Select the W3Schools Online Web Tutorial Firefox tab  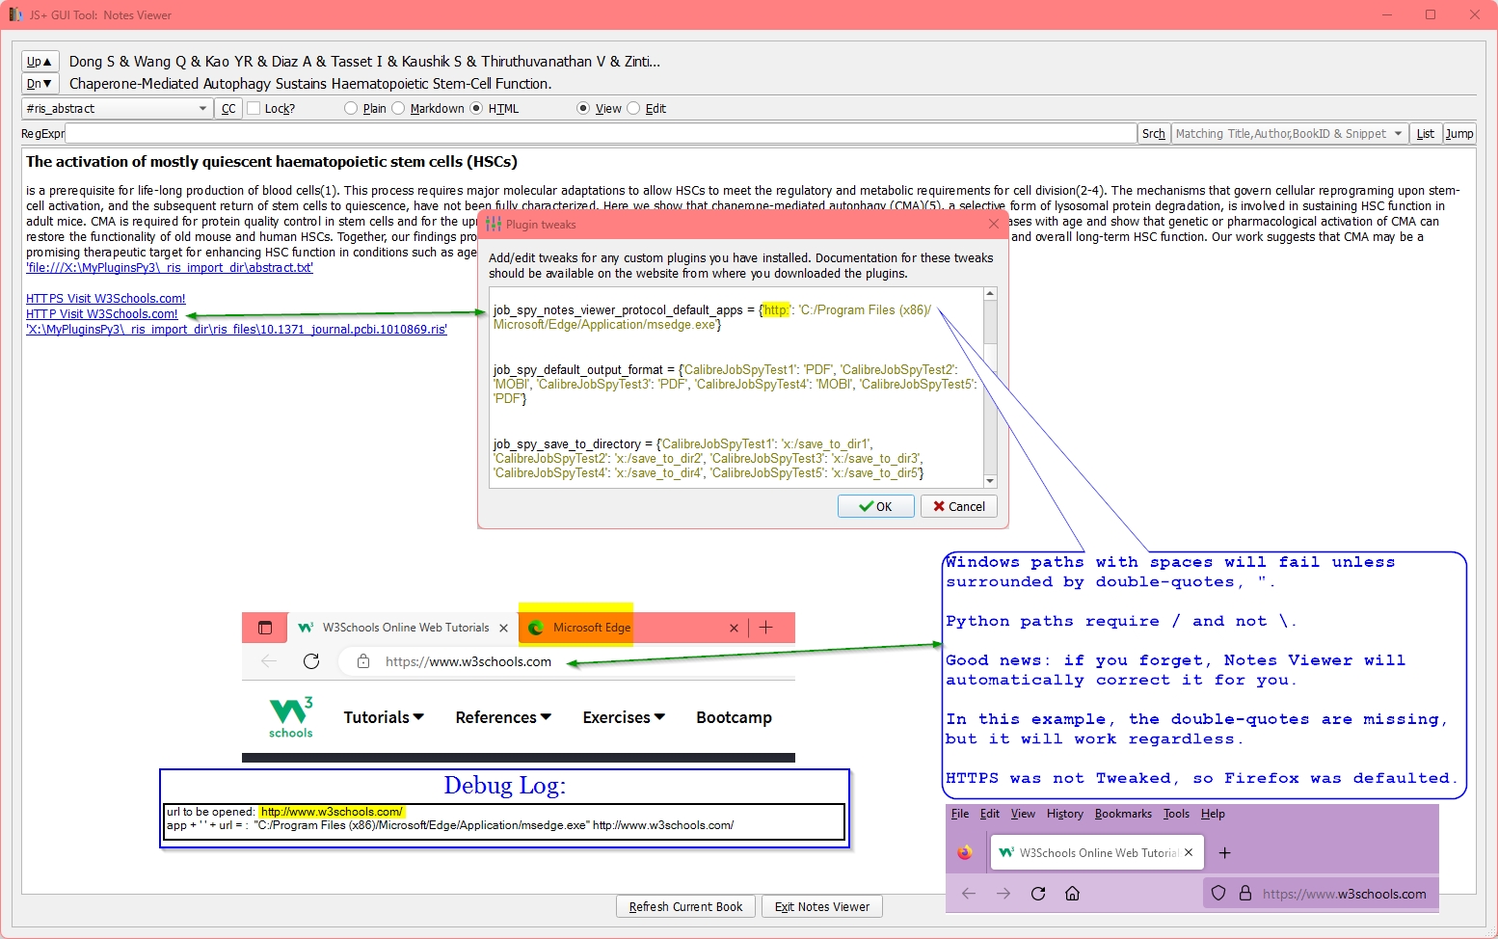click(x=1096, y=853)
